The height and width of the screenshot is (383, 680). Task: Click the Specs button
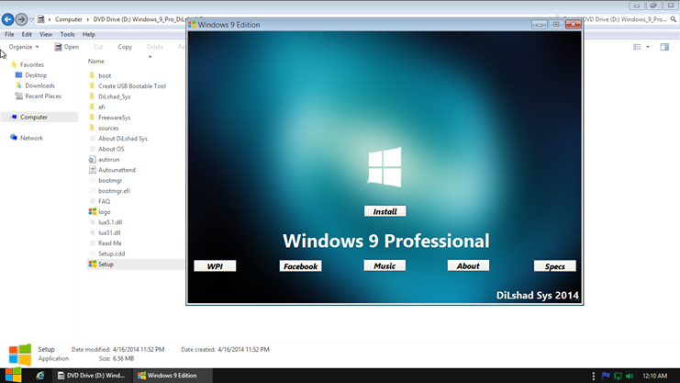pos(555,266)
